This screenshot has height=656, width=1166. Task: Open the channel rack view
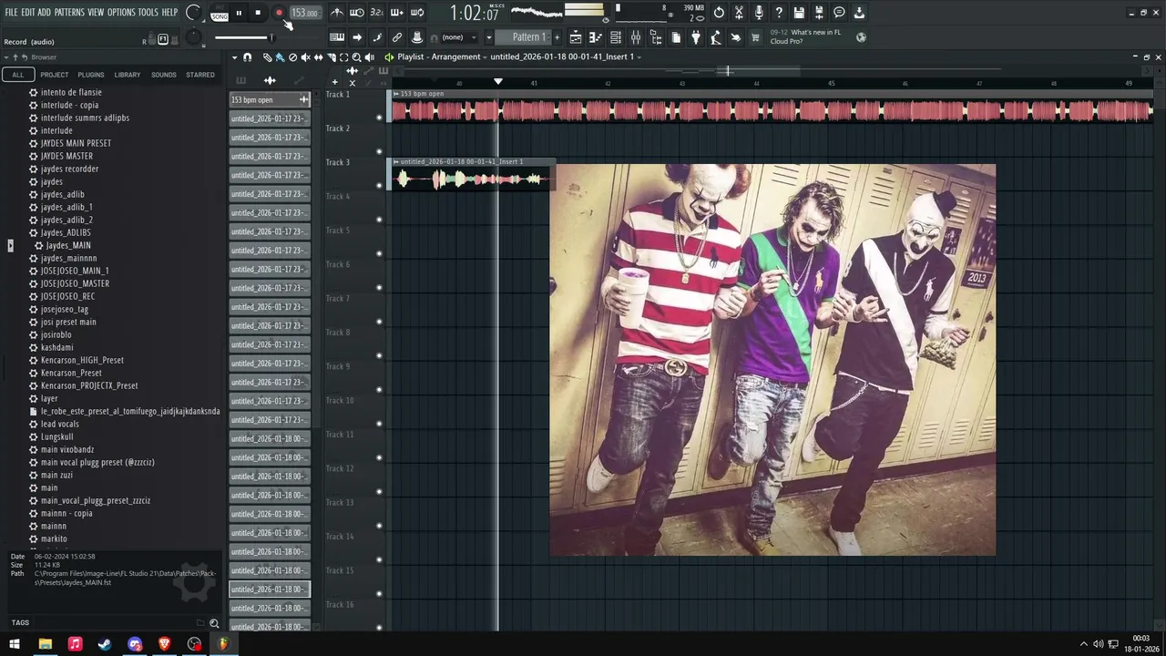pyautogui.click(x=615, y=37)
